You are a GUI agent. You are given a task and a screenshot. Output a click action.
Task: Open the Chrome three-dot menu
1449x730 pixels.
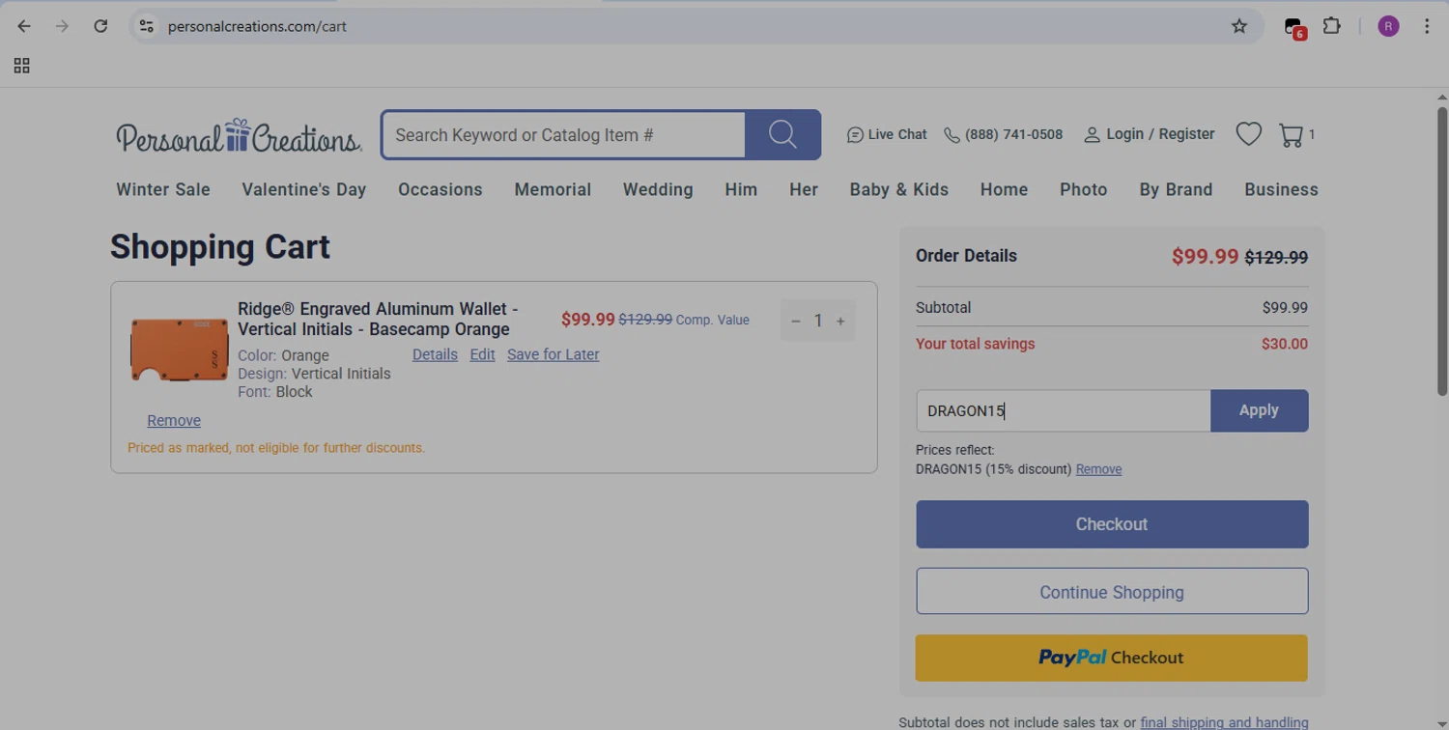[x=1427, y=26]
